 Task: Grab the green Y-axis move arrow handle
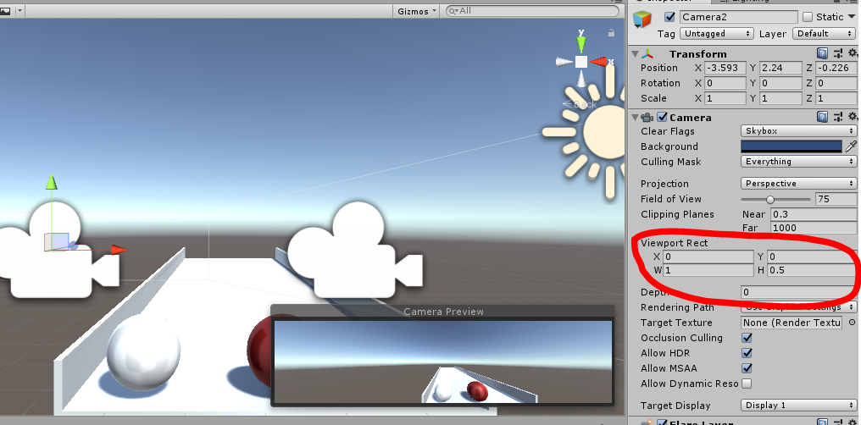(x=51, y=182)
